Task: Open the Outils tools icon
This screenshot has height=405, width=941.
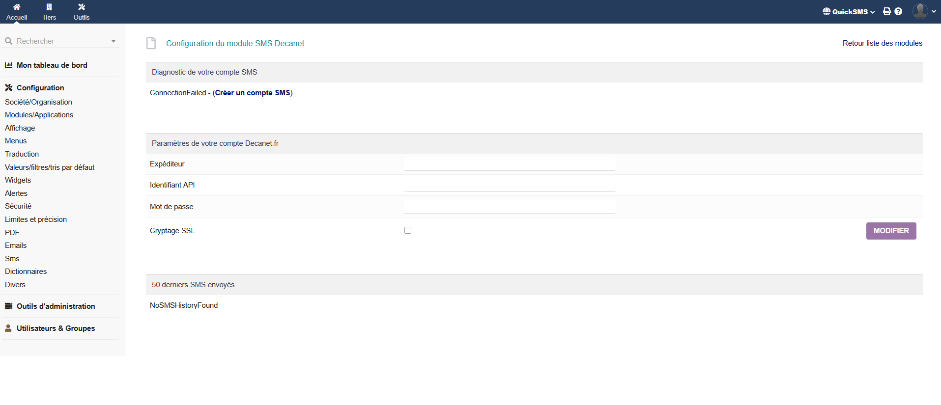Action: [82, 7]
